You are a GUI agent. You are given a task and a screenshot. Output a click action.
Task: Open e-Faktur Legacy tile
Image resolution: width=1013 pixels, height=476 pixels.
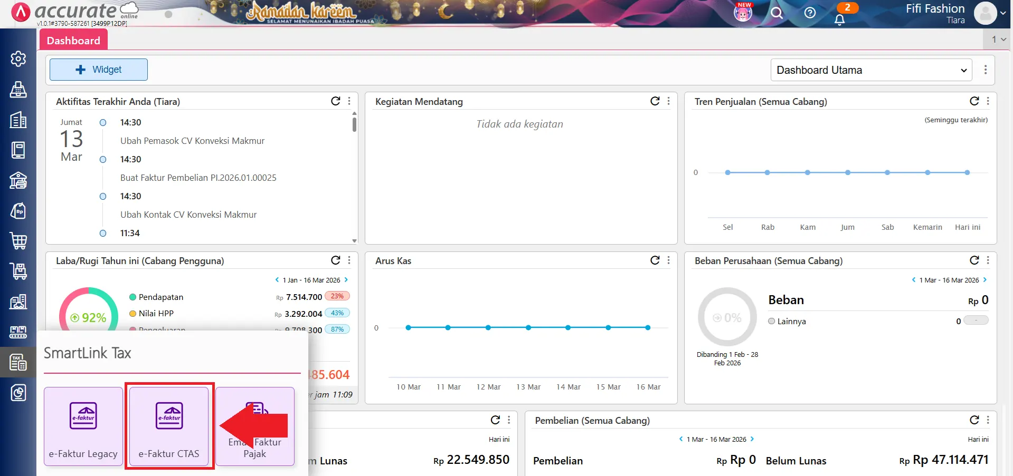[83, 426]
